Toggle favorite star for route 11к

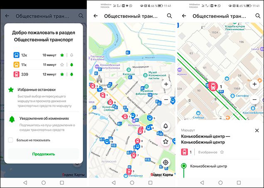(62, 65)
